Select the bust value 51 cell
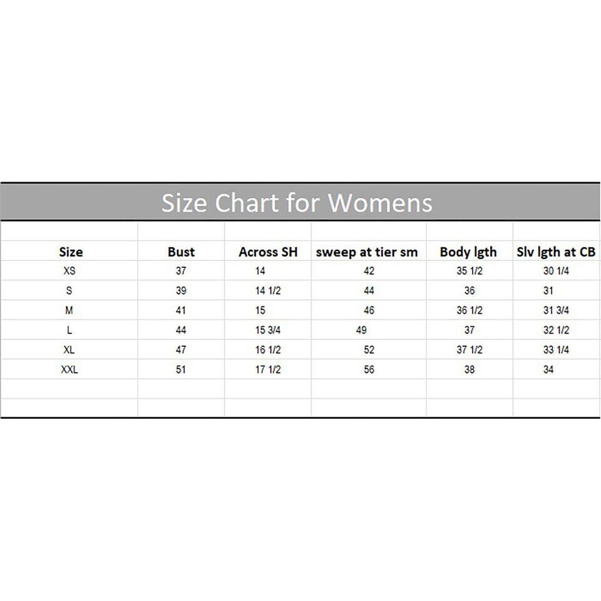601x601 pixels. pos(181,369)
